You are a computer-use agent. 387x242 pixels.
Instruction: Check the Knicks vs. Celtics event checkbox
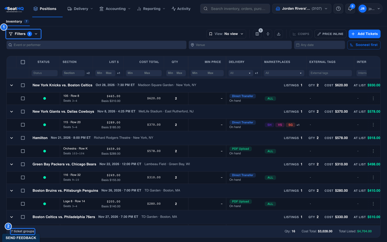(x=23, y=85)
